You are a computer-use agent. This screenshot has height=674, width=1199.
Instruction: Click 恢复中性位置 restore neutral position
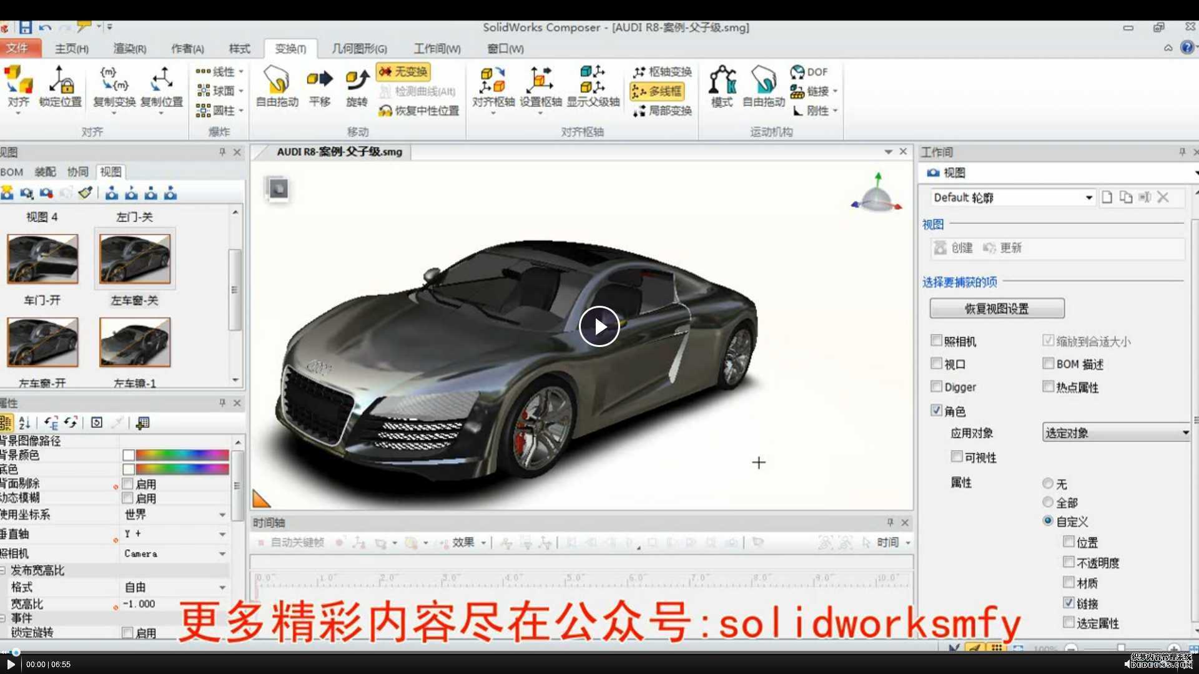[419, 110]
